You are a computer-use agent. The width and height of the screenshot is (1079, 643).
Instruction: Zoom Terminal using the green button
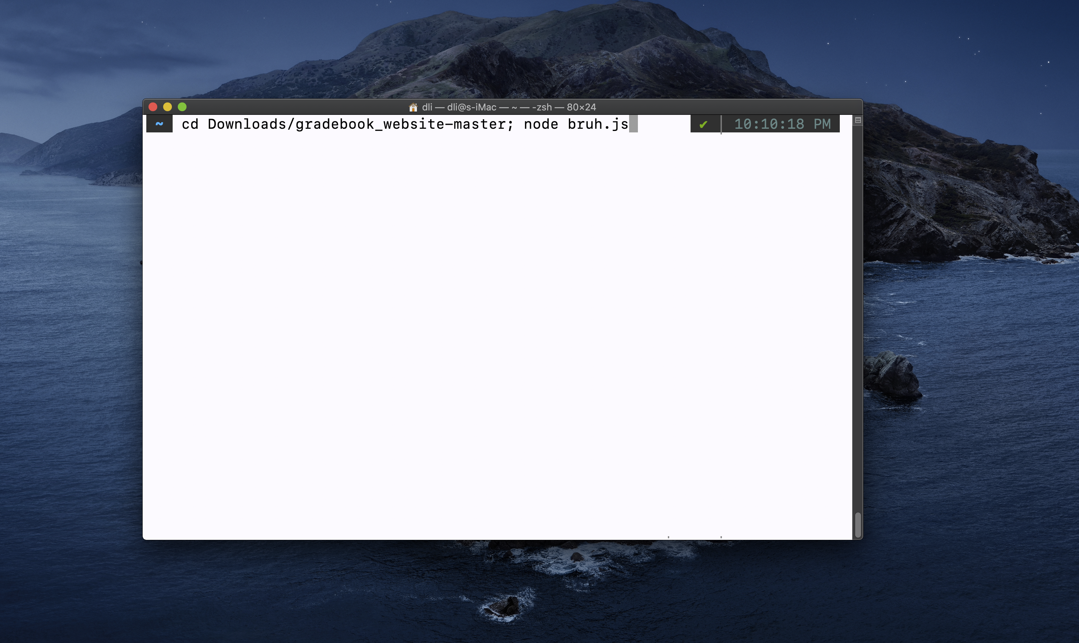point(183,106)
